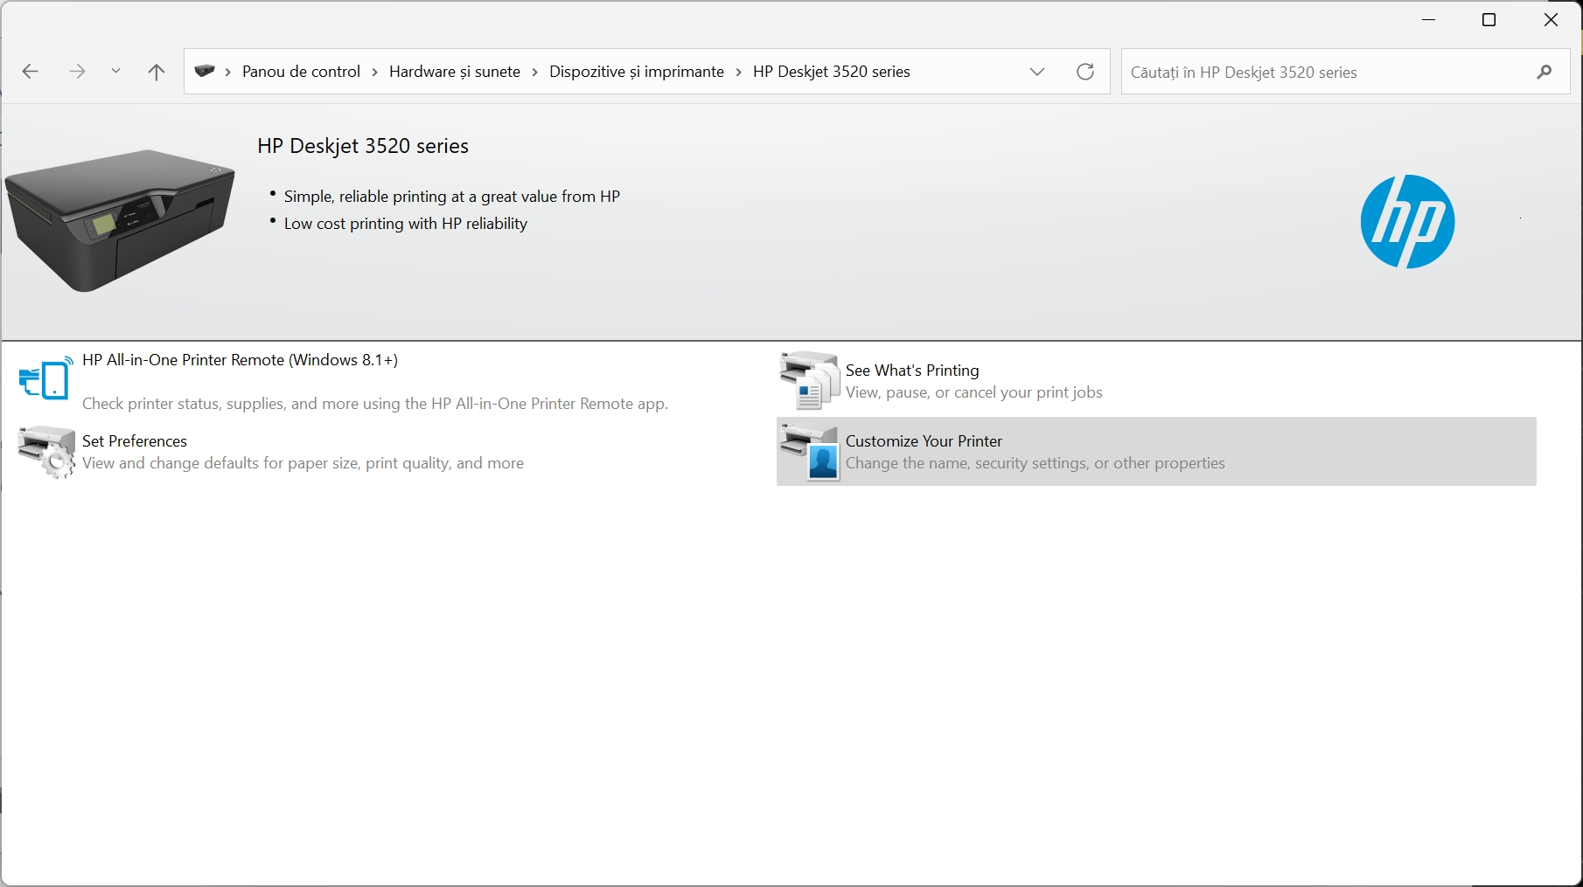Viewport: 1583px width, 887px height.
Task: Click 'Check printer status, supplies' description
Action: pyautogui.click(x=375, y=404)
